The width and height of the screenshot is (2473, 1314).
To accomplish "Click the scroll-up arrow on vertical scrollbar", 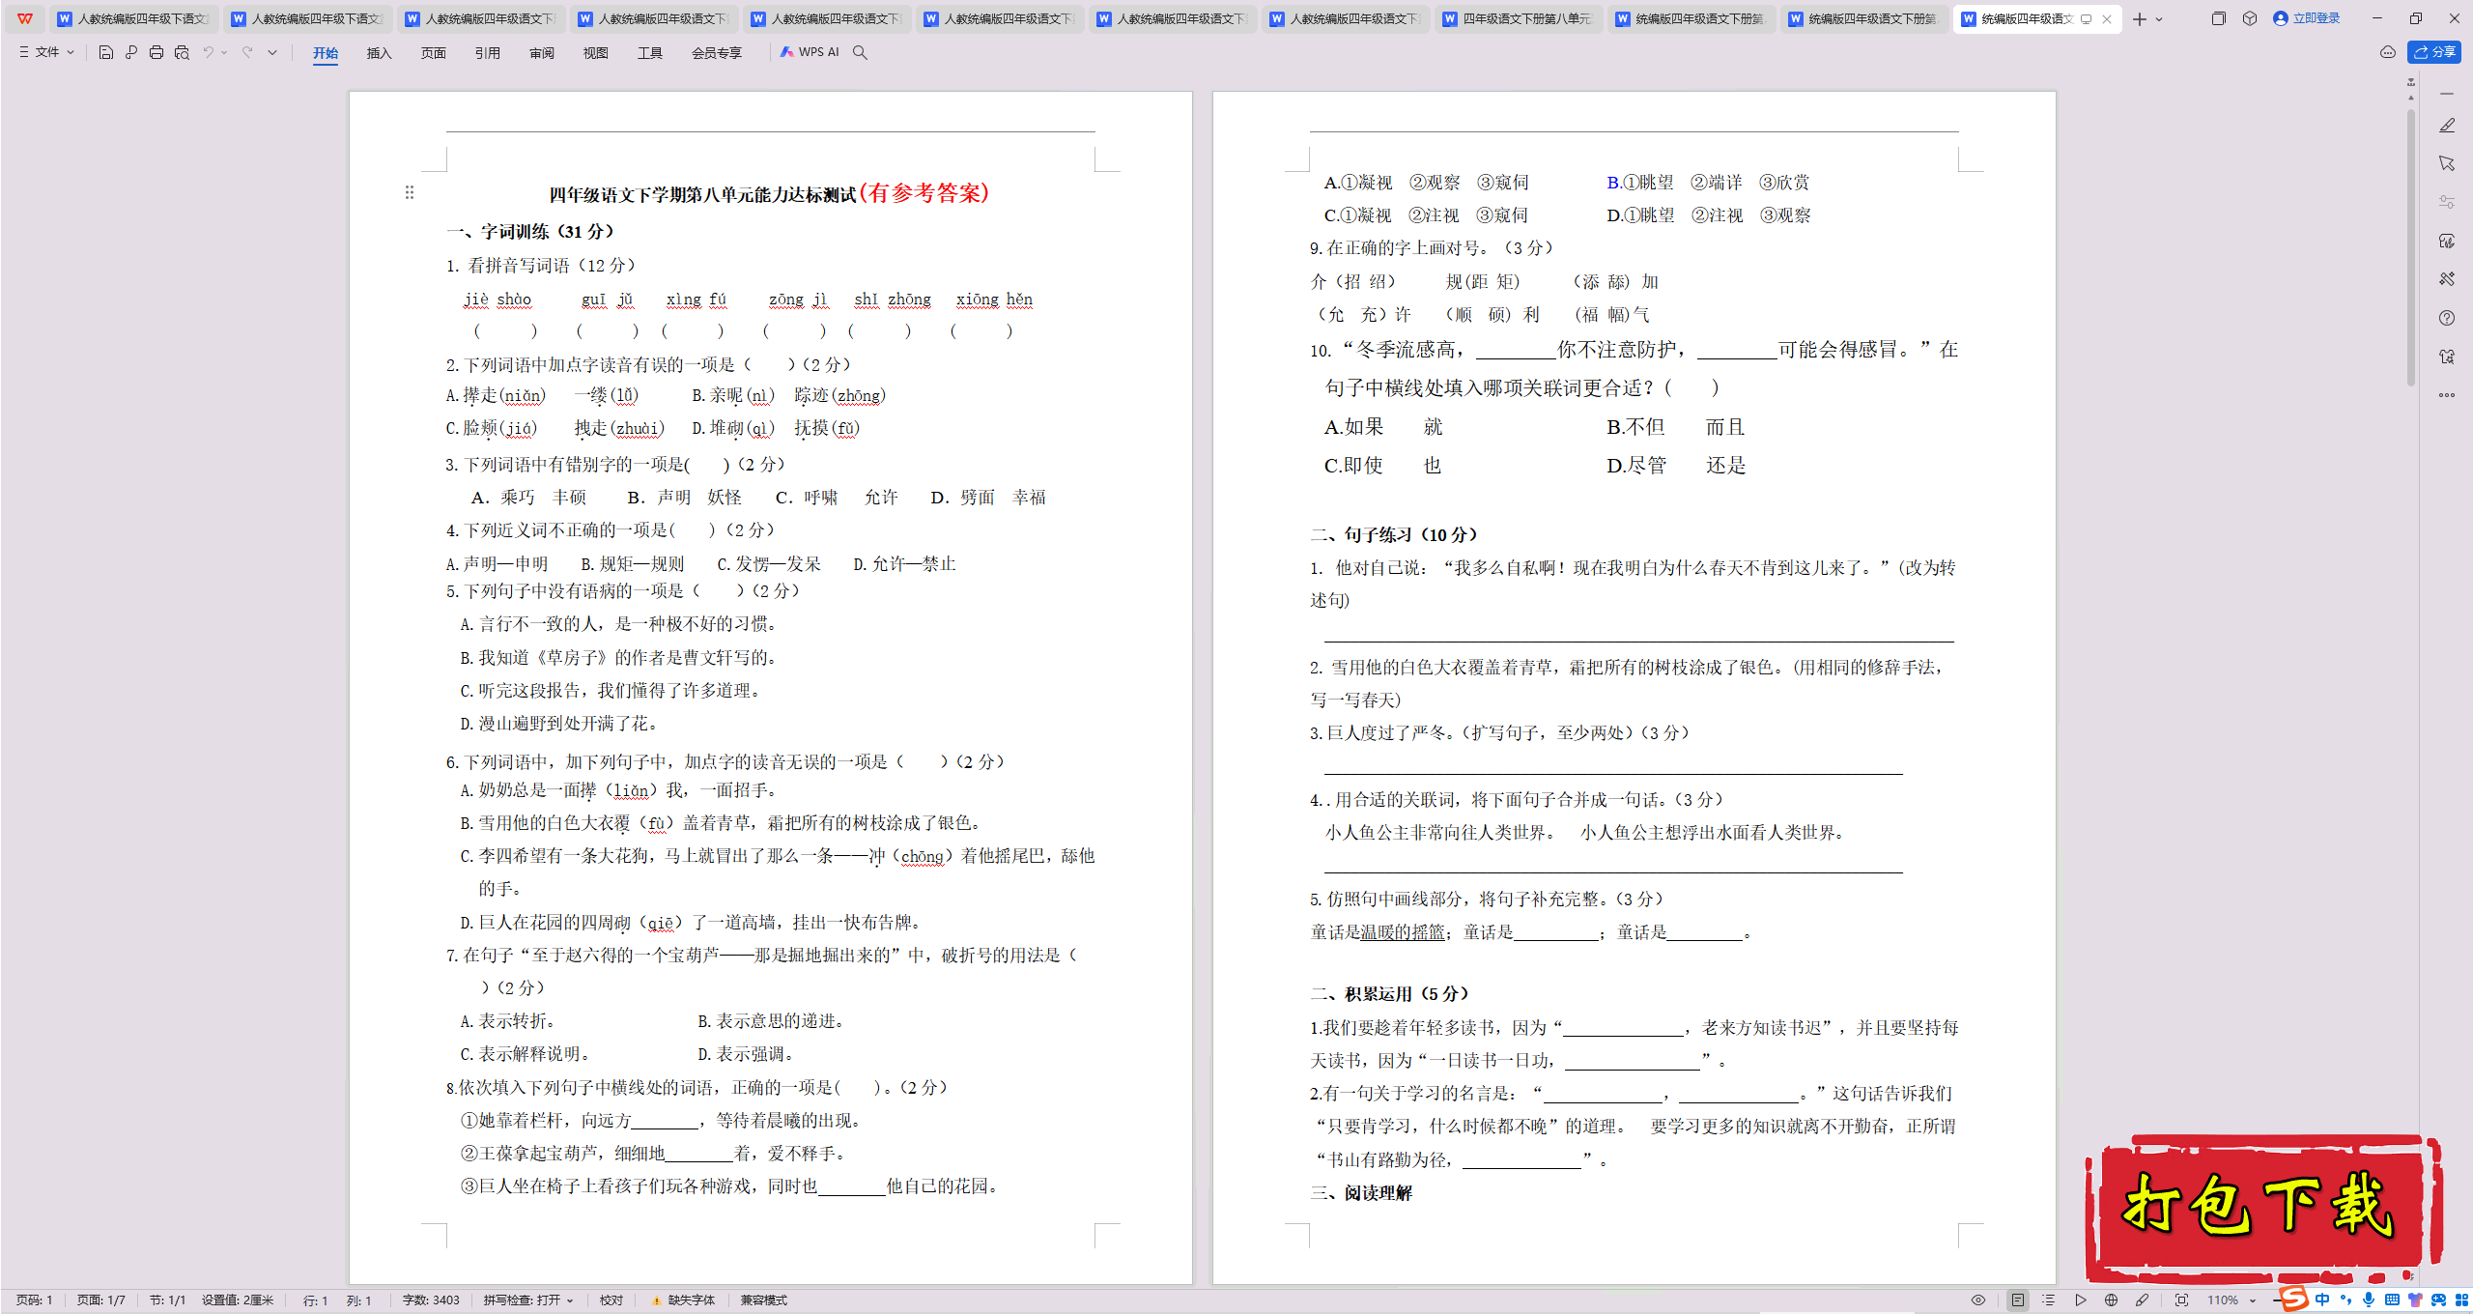I will [x=2411, y=96].
